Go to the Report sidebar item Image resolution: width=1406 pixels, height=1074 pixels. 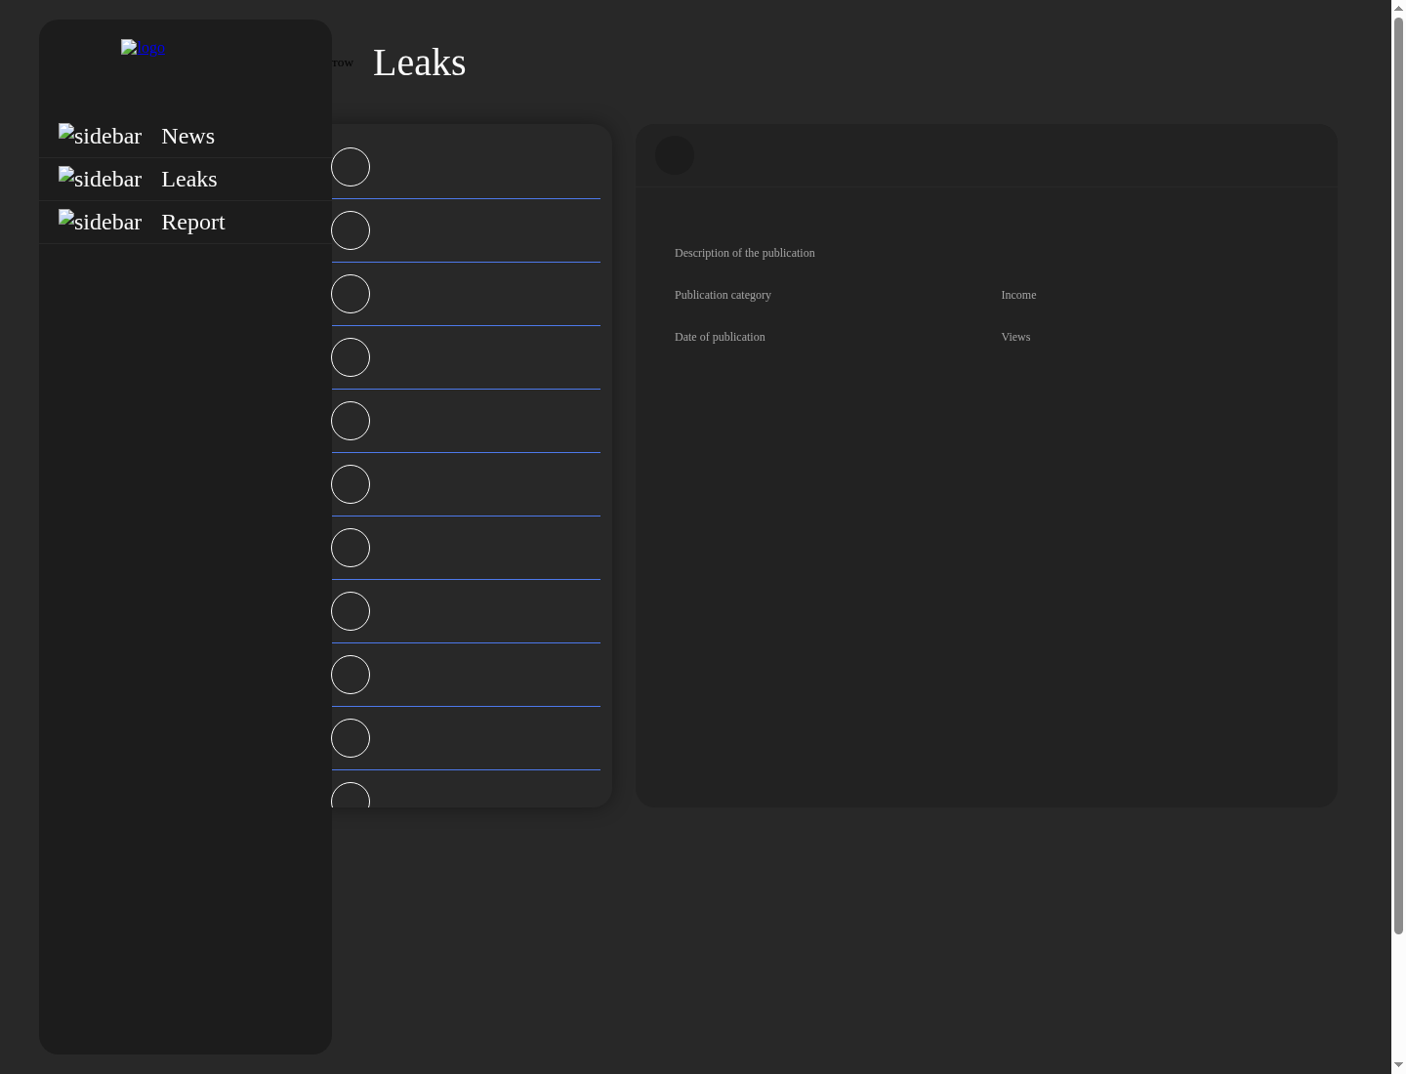[186, 222]
